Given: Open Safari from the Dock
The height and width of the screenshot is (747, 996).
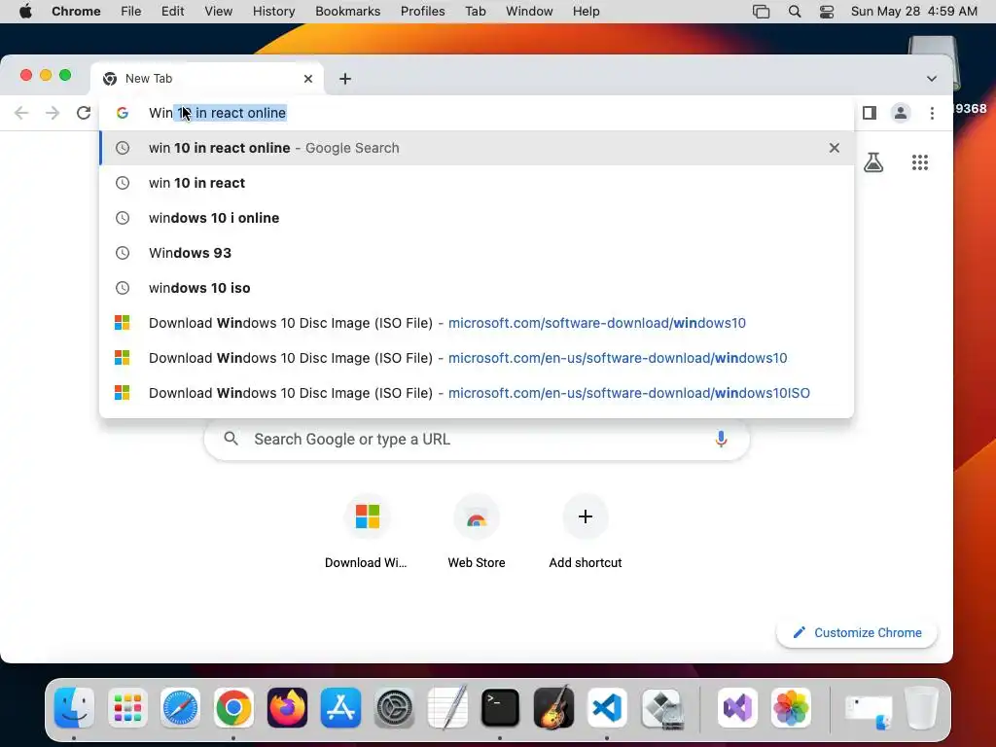Looking at the screenshot, I should (x=180, y=708).
